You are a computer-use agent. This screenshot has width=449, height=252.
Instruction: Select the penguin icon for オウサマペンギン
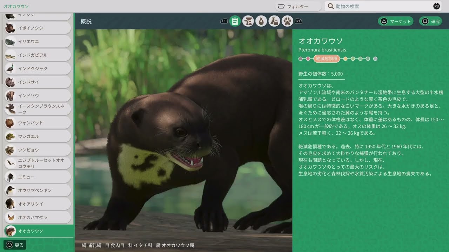point(10,190)
